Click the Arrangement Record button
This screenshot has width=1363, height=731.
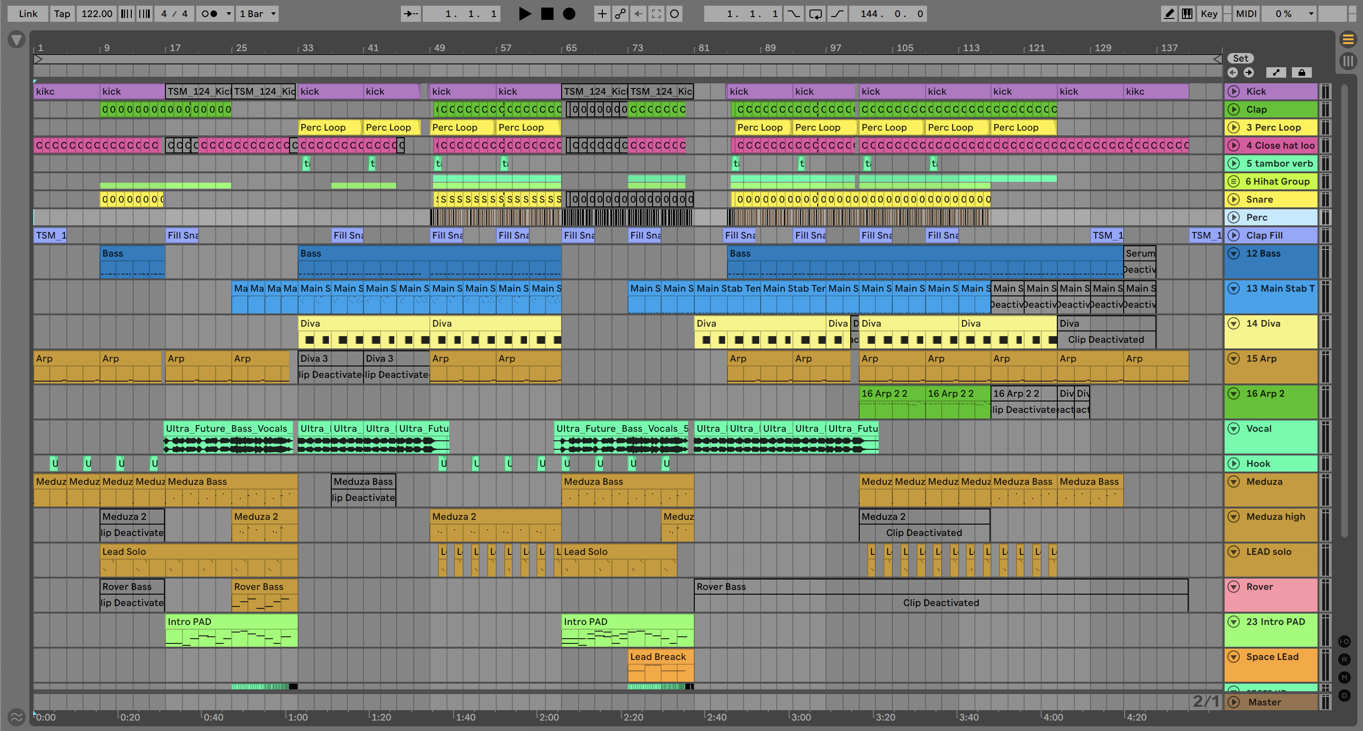pyautogui.click(x=569, y=14)
